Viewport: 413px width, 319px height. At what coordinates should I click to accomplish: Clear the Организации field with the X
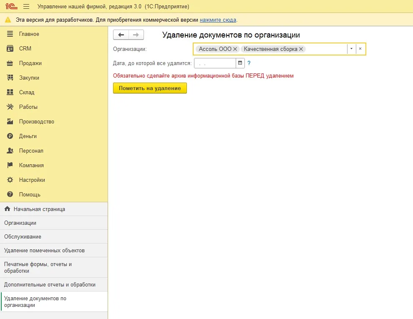360,49
